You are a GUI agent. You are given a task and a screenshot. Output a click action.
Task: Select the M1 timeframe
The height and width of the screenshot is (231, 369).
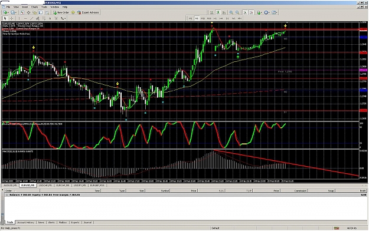190,18
